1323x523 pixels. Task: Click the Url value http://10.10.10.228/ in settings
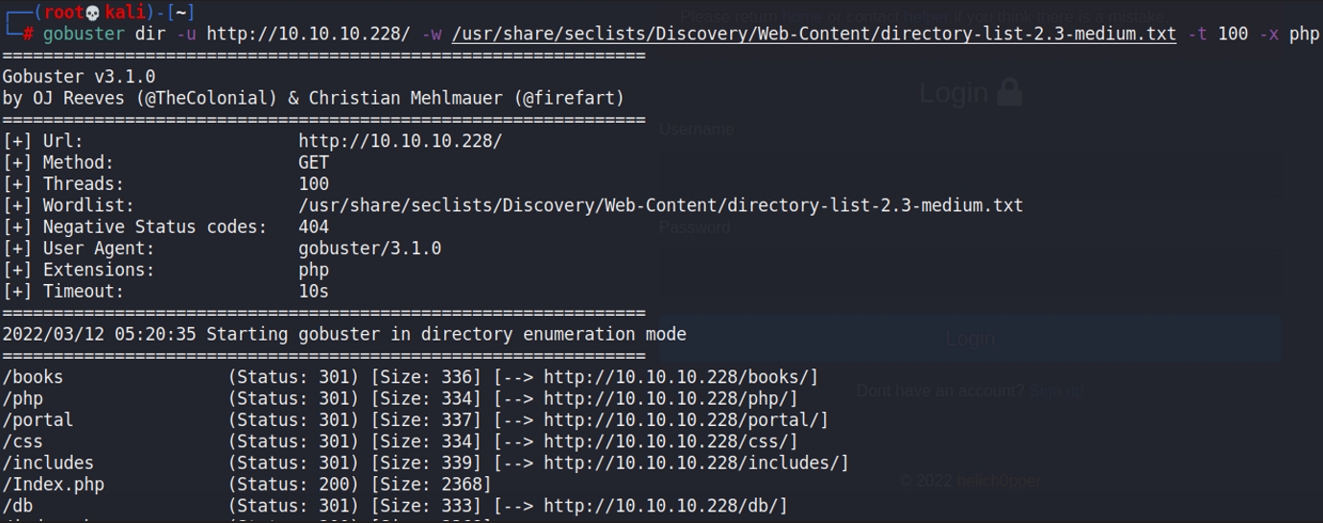(x=399, y=142)
